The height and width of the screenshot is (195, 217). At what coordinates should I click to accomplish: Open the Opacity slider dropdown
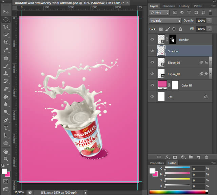209,21
